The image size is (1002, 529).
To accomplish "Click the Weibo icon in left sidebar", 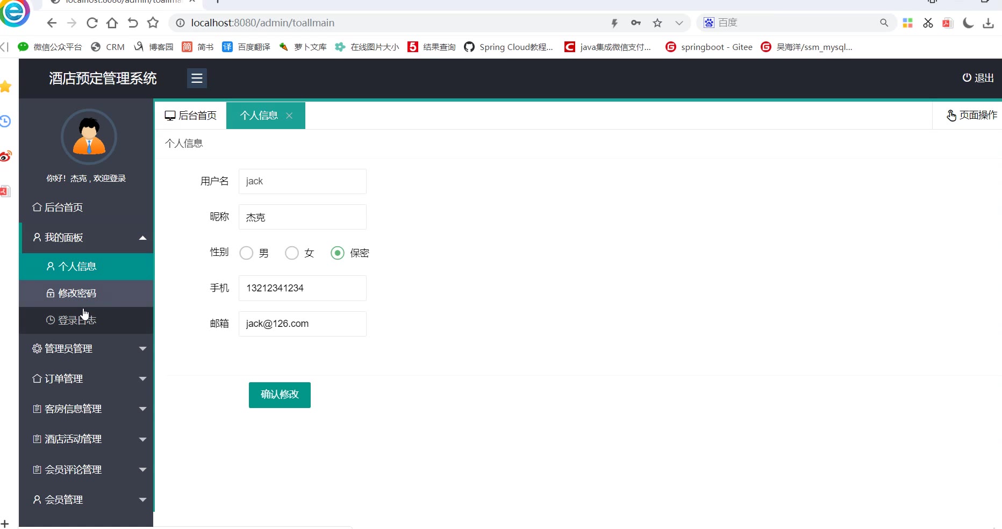I will point(5,156).
